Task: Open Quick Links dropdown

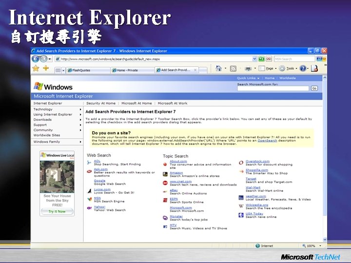Action: pos(248,78)
